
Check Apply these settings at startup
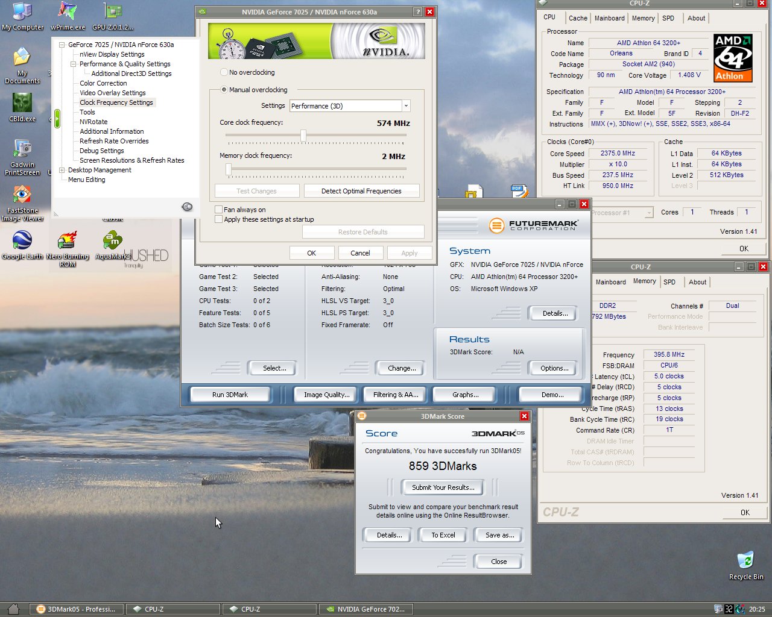click(x=218, y=219)
